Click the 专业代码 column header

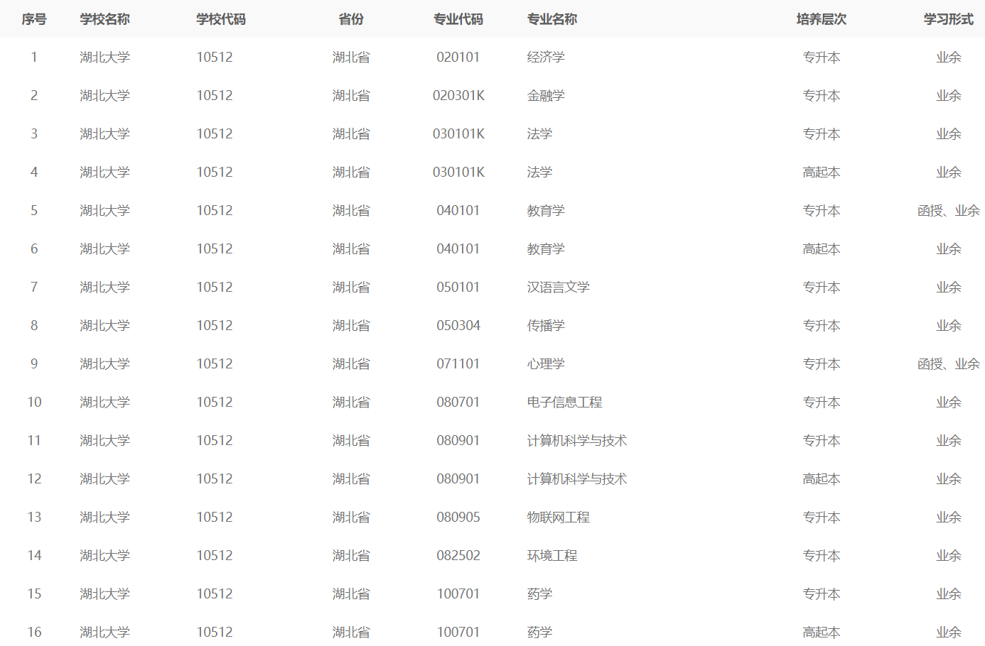coord(458,19)
